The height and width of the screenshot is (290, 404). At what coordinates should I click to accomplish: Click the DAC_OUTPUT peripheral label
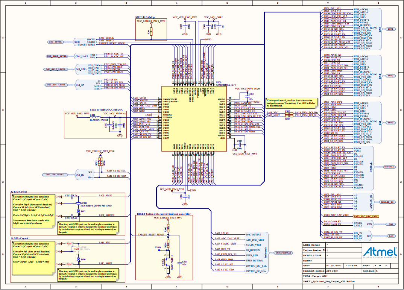point(254,235)
